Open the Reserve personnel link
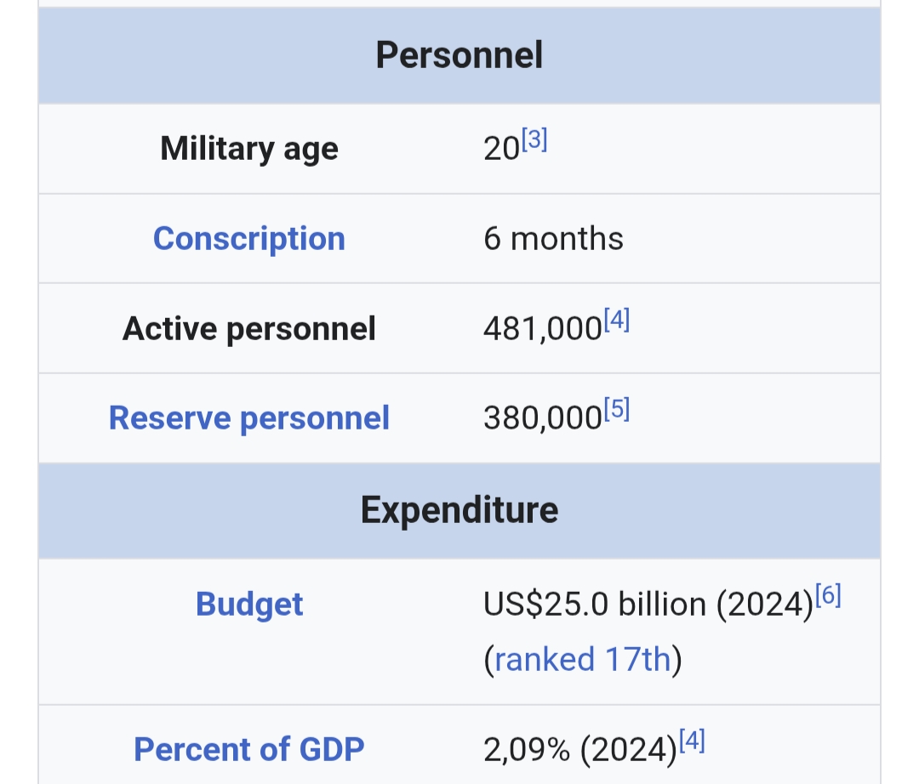 click(248, 418)
